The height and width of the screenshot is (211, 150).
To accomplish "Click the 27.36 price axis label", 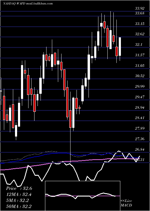I will [140, 139].
